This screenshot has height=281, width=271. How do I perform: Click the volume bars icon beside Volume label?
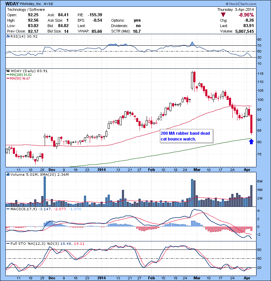[x=8, y=174]
